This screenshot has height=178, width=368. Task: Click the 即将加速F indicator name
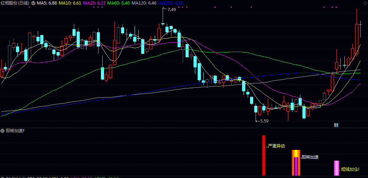pyautogui.click(x=15, y=131)
